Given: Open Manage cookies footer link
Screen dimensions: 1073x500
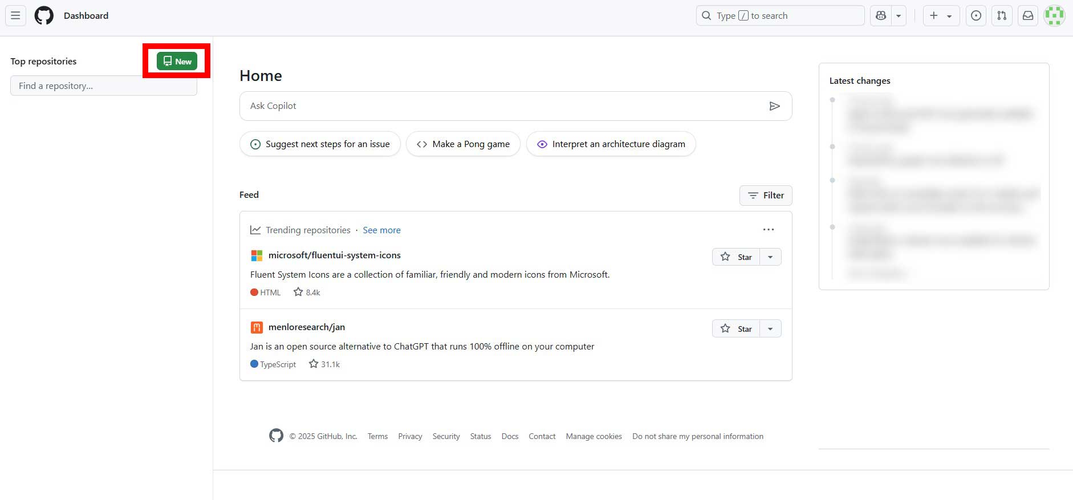Looking at the screenshot, I should click(594, 436).
